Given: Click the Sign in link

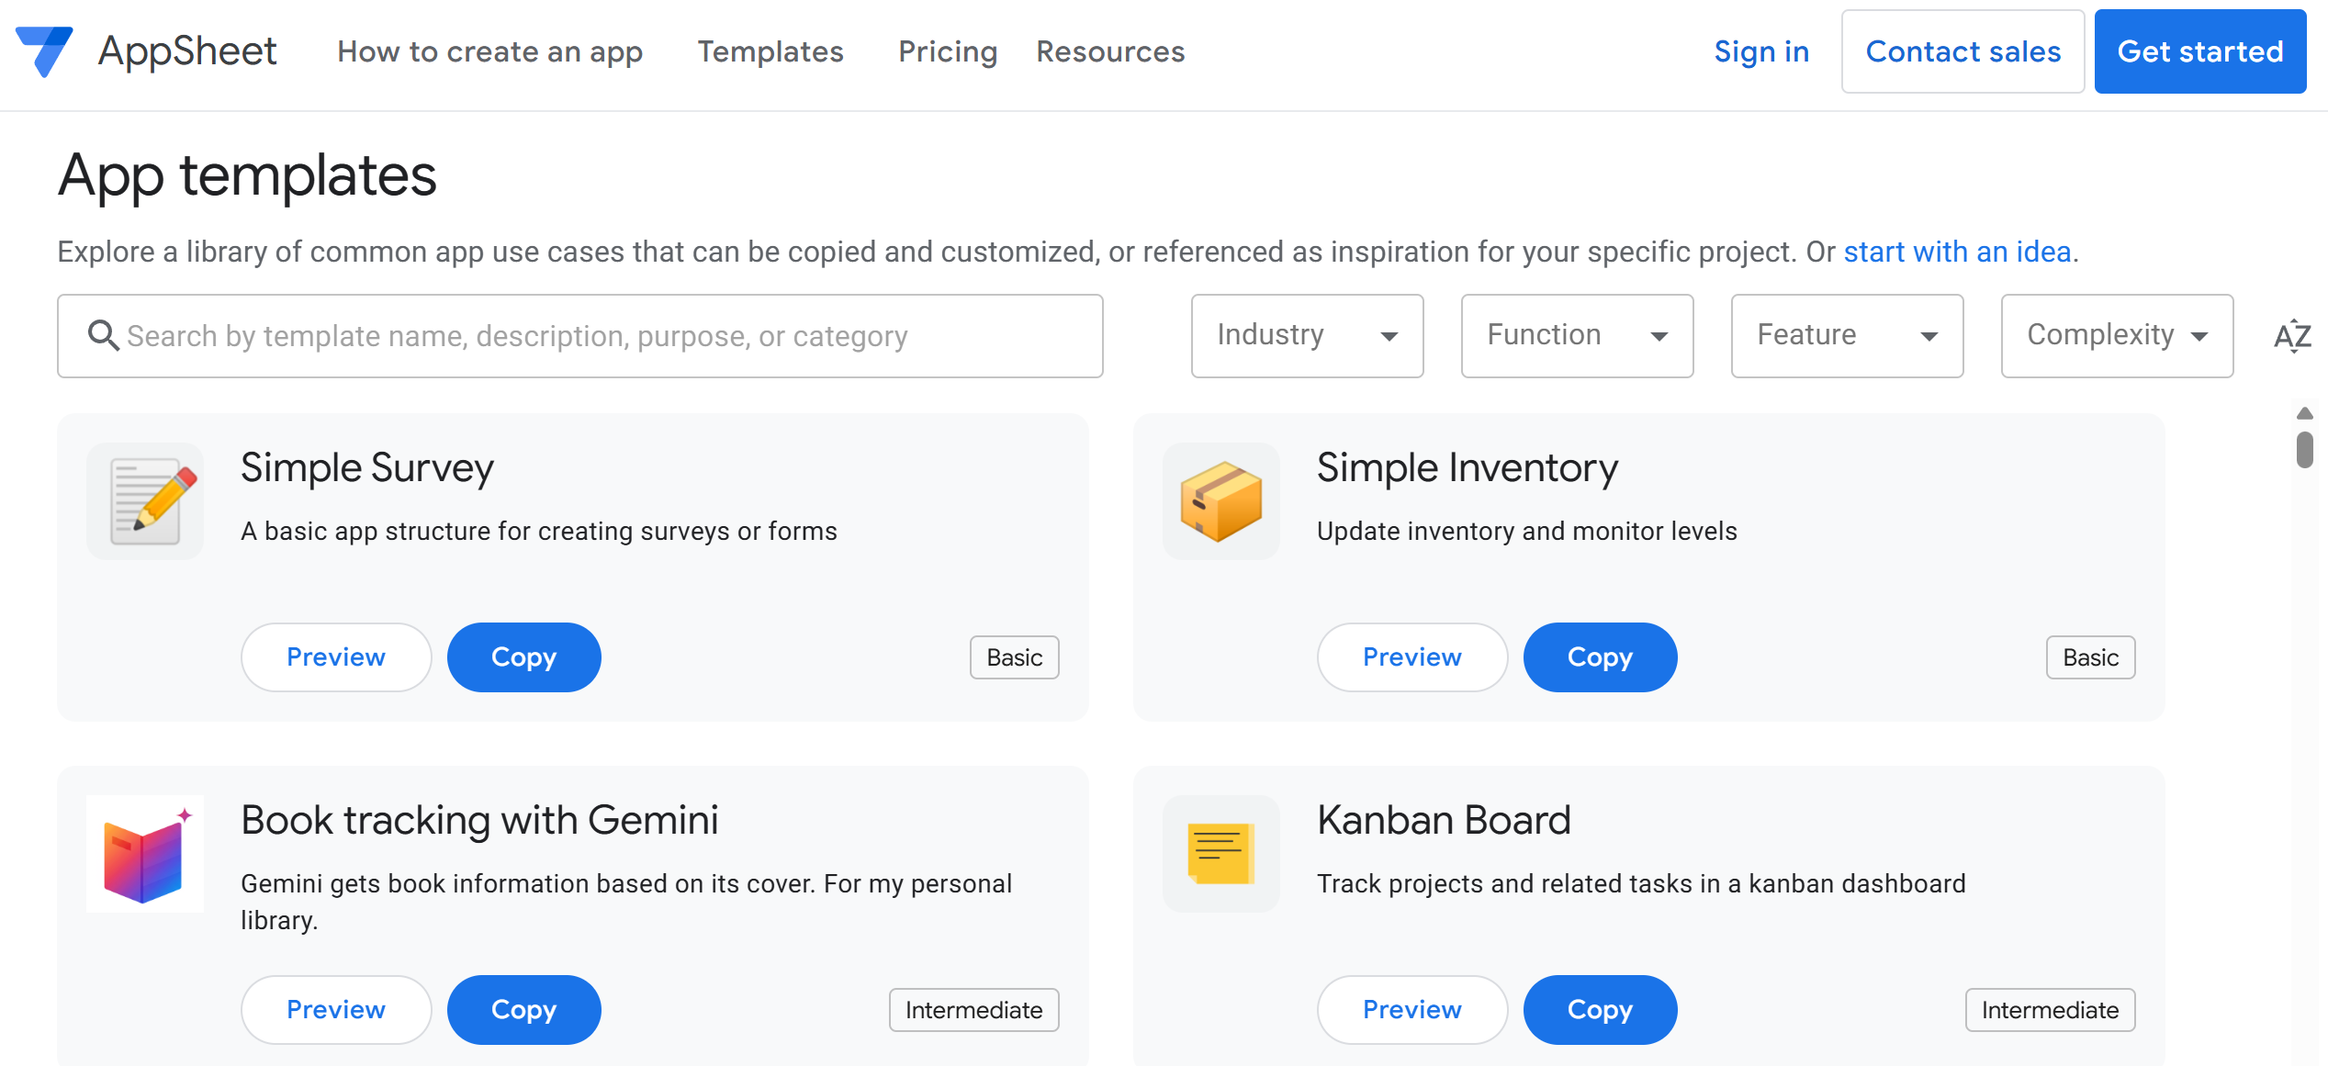Looking at the screenshot, I should pos(1761,51).
